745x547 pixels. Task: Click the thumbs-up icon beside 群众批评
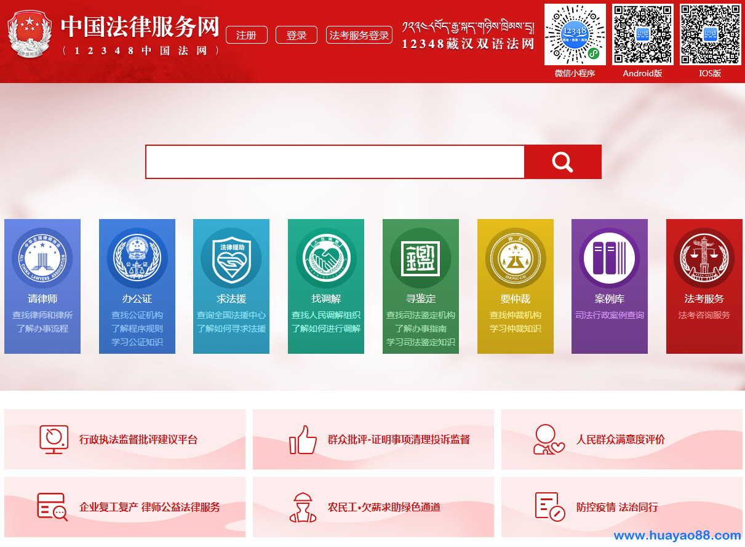point(303,439)
